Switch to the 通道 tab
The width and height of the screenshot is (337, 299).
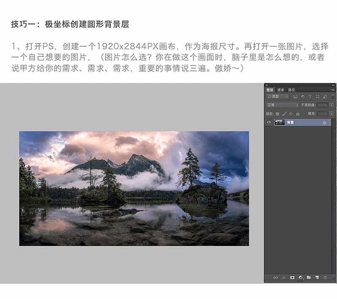tap(280, 90)
